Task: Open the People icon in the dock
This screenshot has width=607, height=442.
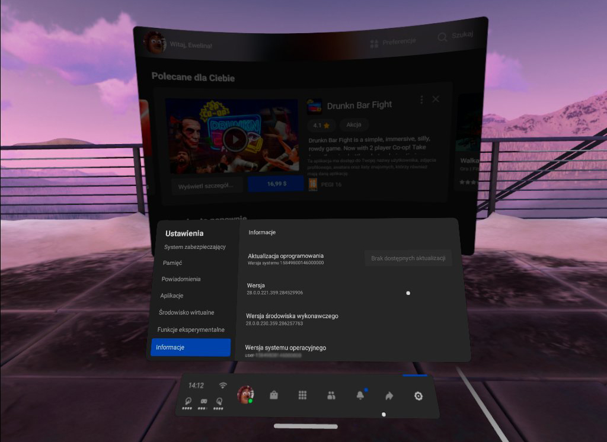Action: coord(331,395)
